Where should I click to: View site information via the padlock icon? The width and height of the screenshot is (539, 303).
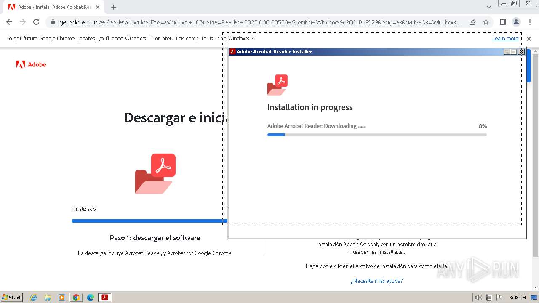pyautogui.click(x=53, y=22)
